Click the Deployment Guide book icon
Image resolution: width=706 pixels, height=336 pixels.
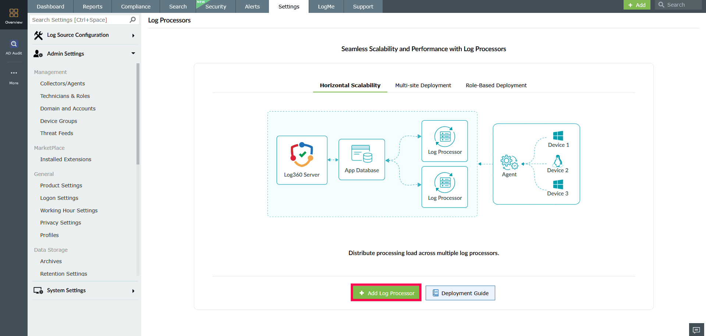pyautogui.click(x=436, y=293)
